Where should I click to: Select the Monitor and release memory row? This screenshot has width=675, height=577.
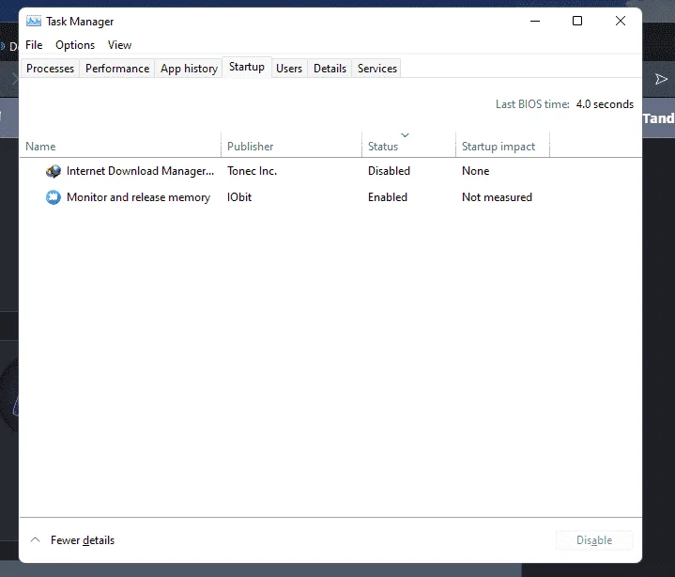pyautogui.click(x=330, y=197)
